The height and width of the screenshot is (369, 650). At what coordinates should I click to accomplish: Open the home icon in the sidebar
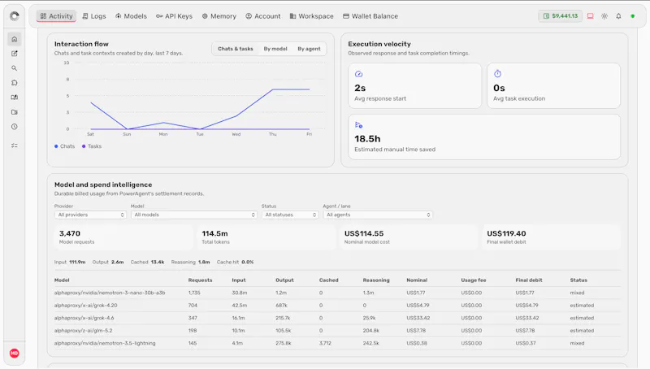pos(15,39)
